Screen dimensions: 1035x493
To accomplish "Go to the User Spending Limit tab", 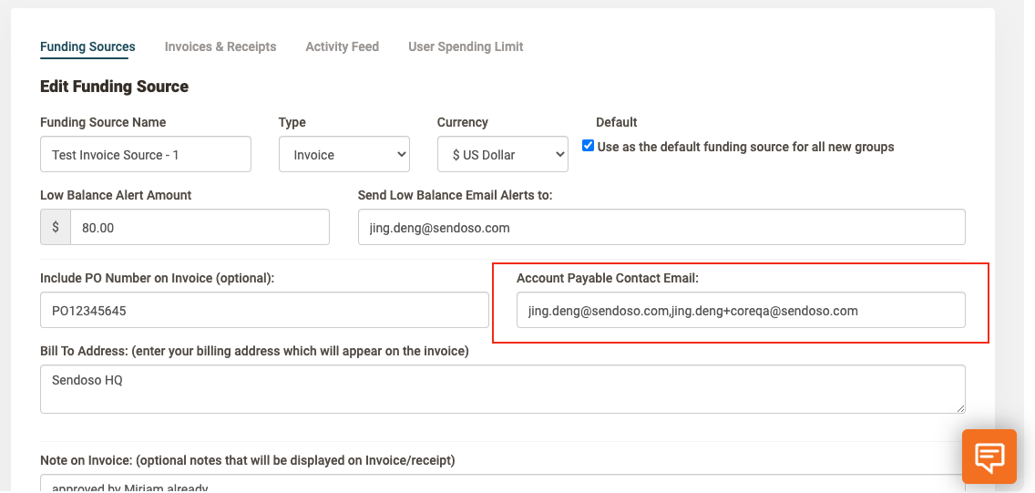I will (466, 46).
